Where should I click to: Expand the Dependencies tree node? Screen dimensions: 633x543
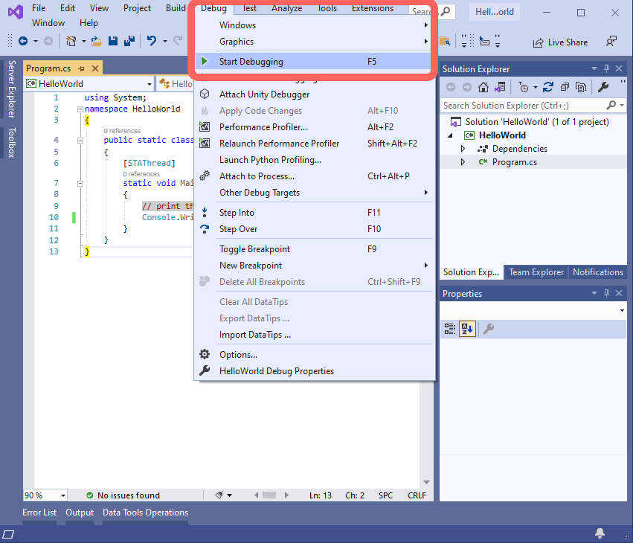coord(463,149)
